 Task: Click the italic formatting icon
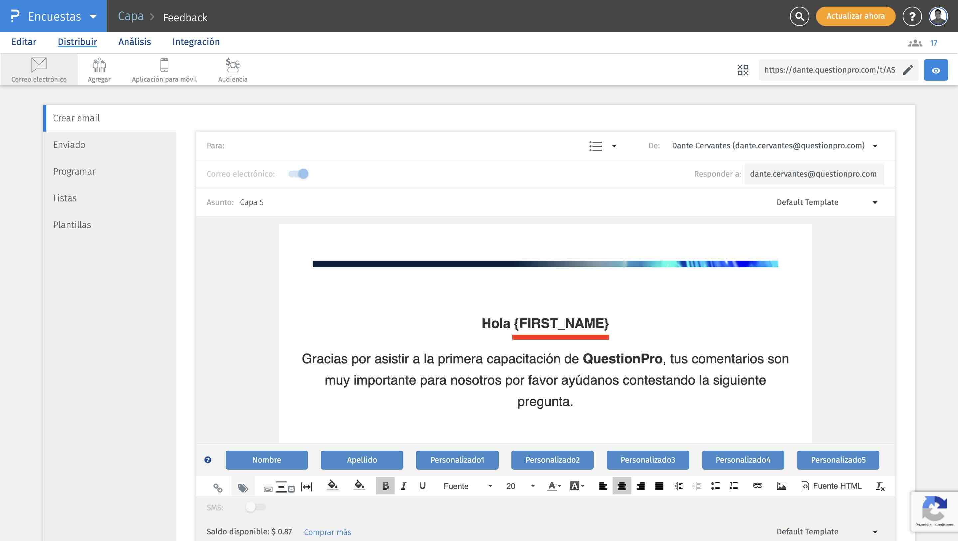(x=403, y=486)
